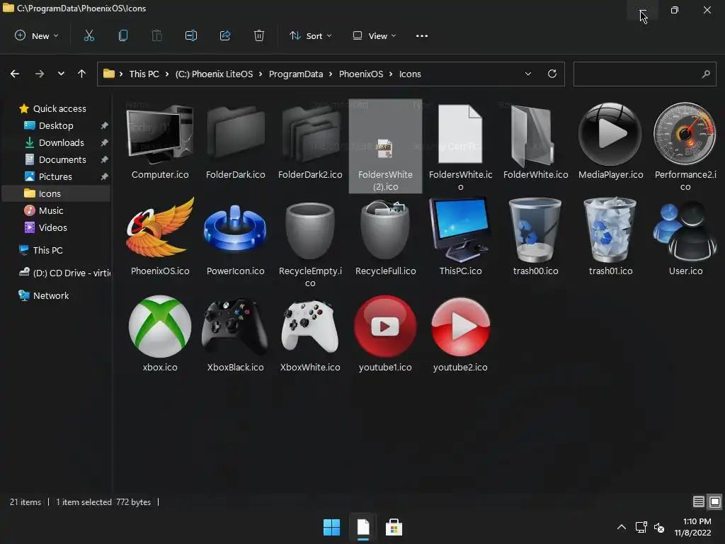725x544 pixels.
Task: Open the taskbar clock showing 1:10 PM
Action: tap(692, 527)
